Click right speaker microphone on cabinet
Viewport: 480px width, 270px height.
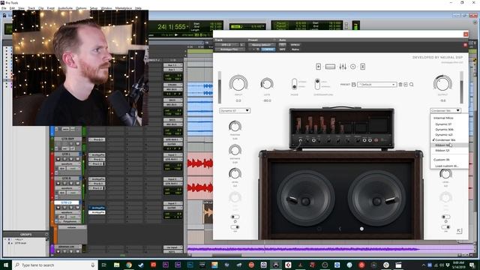coord(391,200)
